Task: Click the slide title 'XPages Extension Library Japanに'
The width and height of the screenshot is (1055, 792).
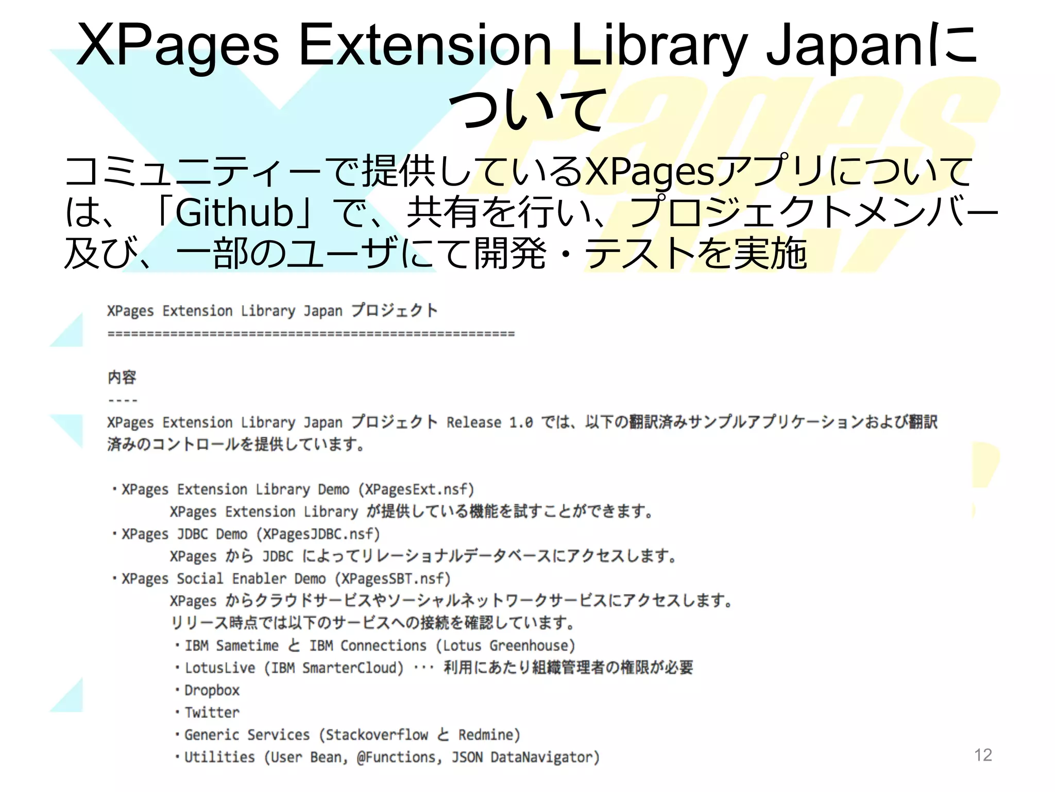Action: [x=526, y=46]
